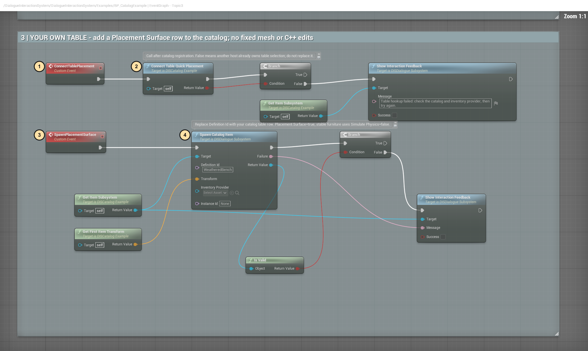Open the Select Asset dropdown under Inventory Provider
The image size is (588, 351).
point(215,193)
